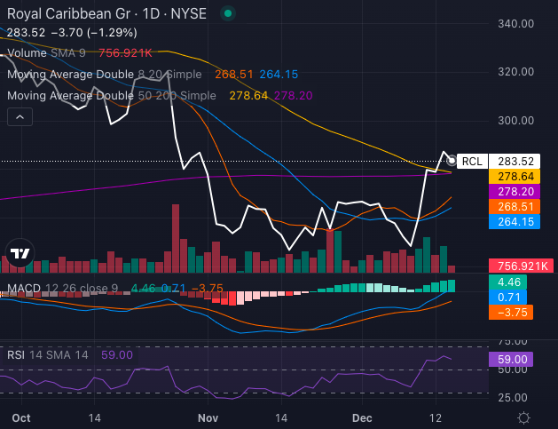Open chart settings gear icon
Viewport: 558px width, 429px height.
click(523, 417)
